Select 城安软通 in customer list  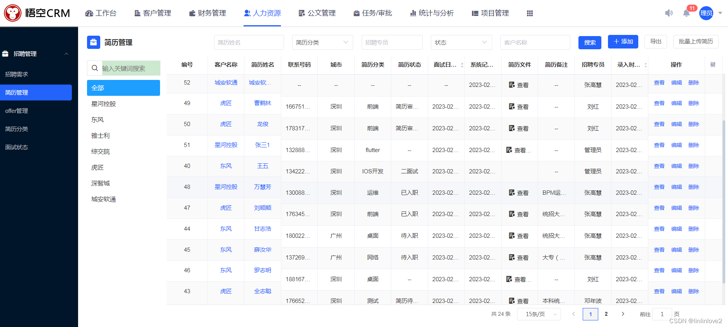[124, 199]
